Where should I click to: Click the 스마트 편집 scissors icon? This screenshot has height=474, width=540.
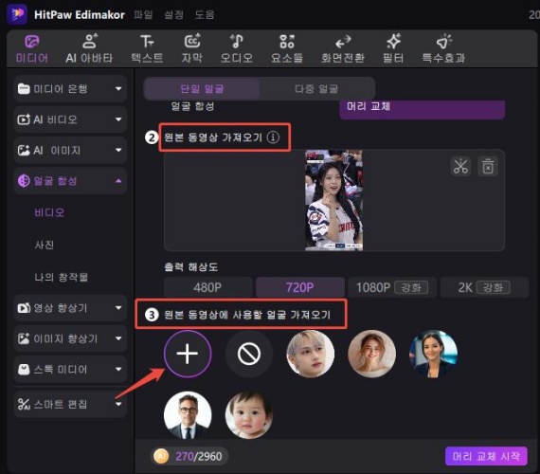click(x=24, y=404)
